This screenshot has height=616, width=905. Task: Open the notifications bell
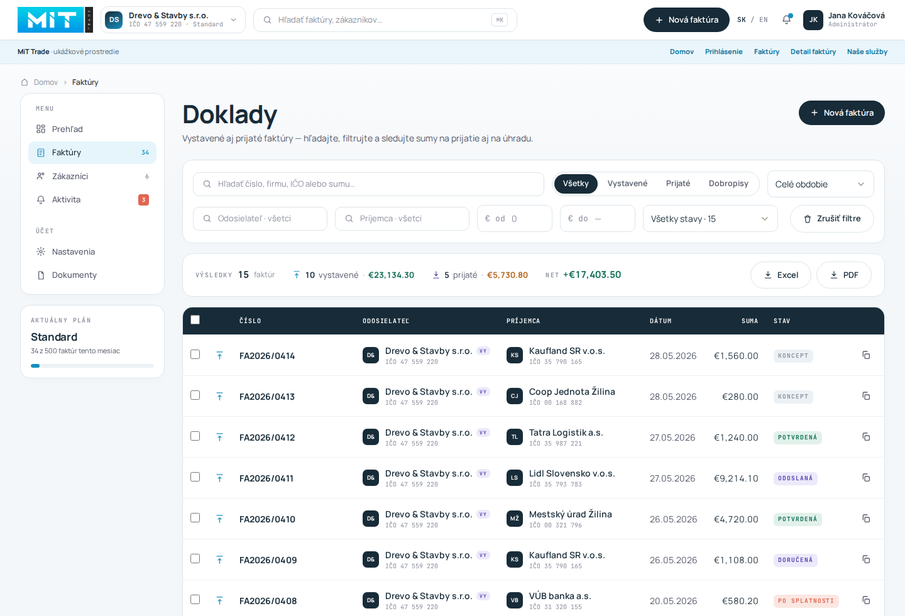click(x=786, y=19)
